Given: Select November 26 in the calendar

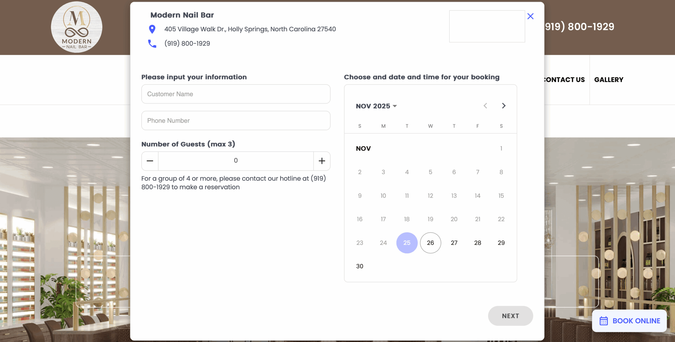Looking at the screenshot, I should pos(430,243).
